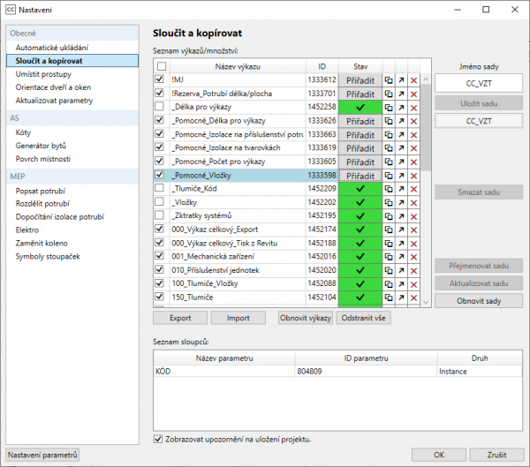The image size is (530, 467).
Task: Click the Jméno sady input field
Action: [479, 83]
